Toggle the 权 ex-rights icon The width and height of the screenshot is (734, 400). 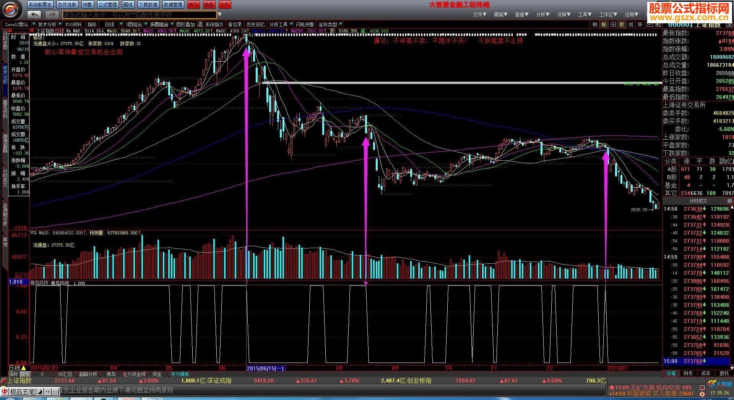pyautogui.click(x=622, y=24)
